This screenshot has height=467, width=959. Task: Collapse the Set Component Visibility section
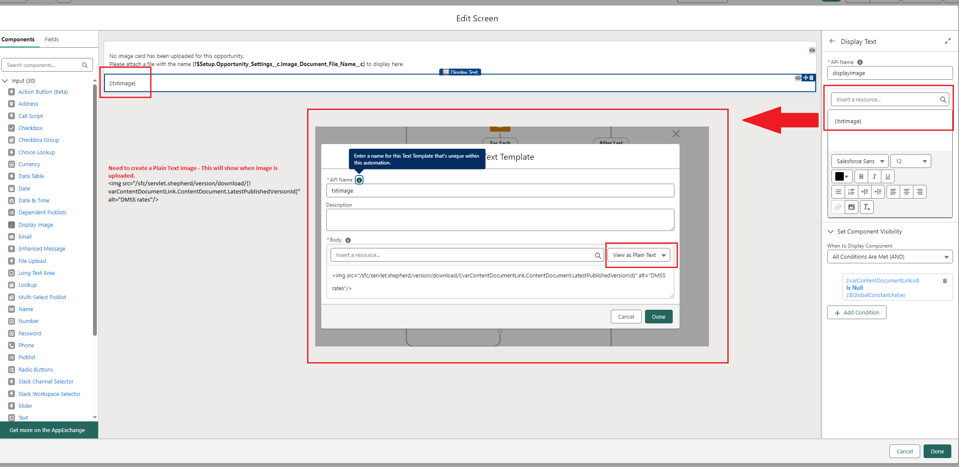(x=831, y=231)
